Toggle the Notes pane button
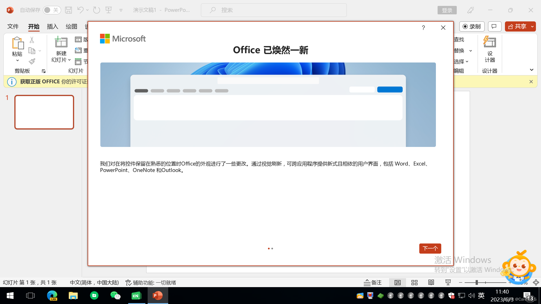 coord(373,282)
